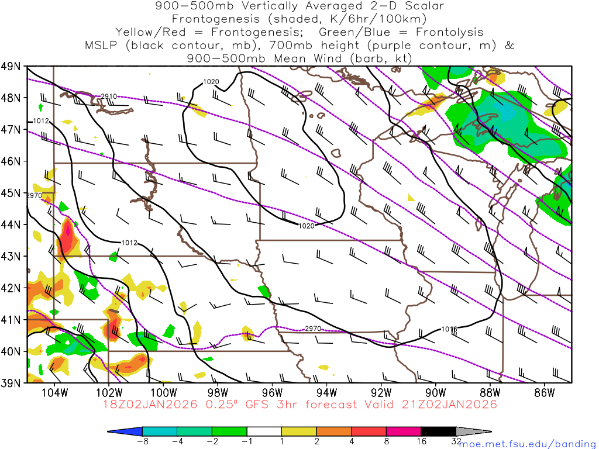Viewport: 599px width, 449px height.
Task: Click the title line mentioning Frontolysis
Action: tap(299, 31)
